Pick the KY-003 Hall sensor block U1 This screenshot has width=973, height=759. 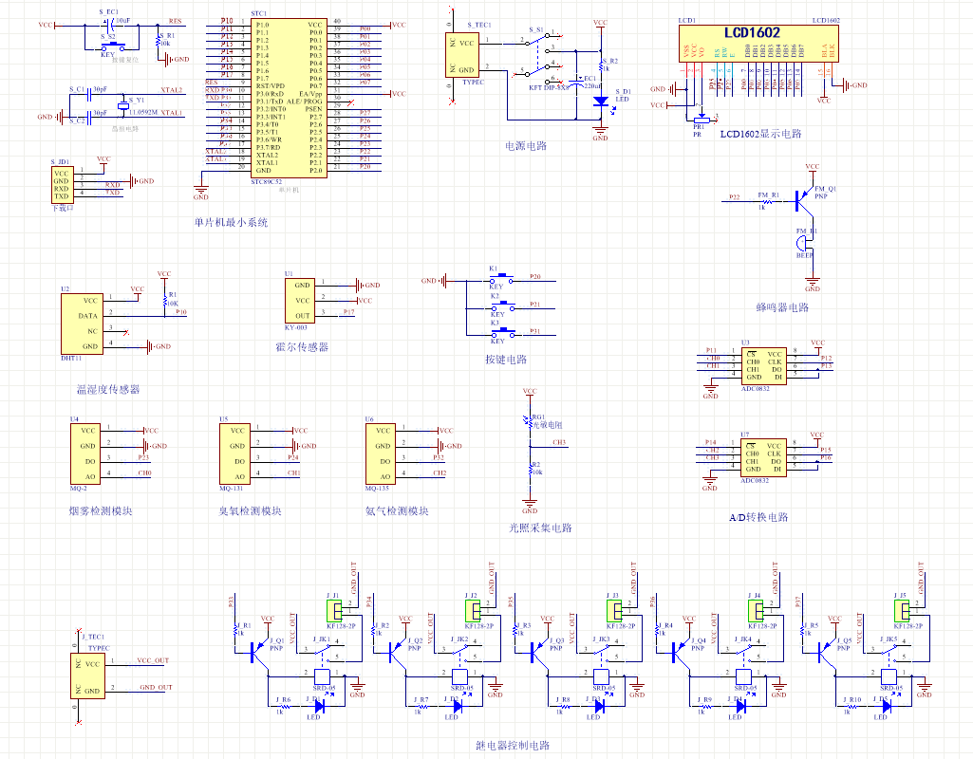tap(300, 301)
